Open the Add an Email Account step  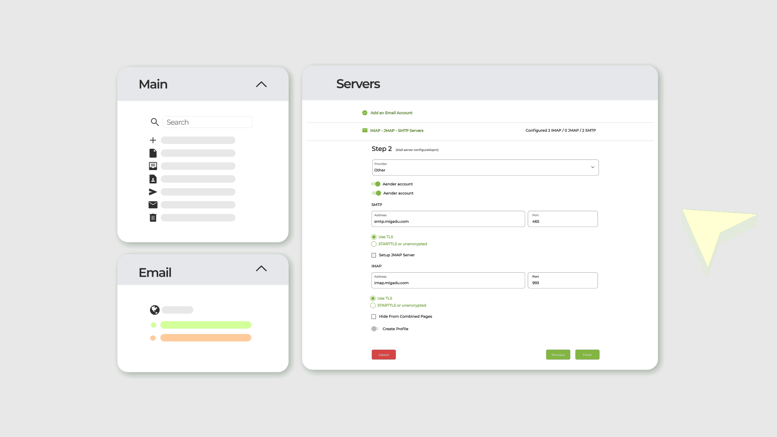391,113
